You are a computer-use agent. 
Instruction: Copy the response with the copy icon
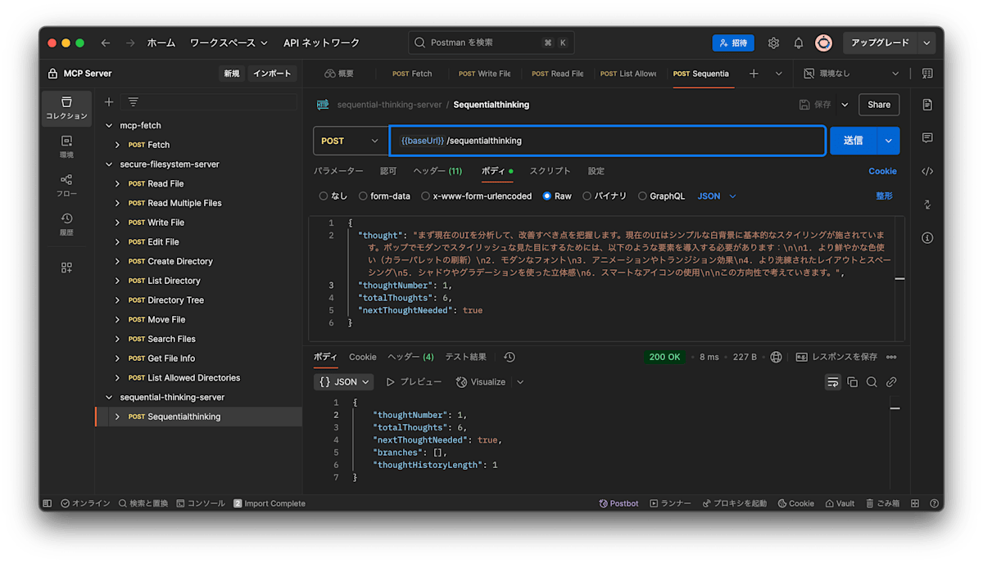(x=853, y=382)
